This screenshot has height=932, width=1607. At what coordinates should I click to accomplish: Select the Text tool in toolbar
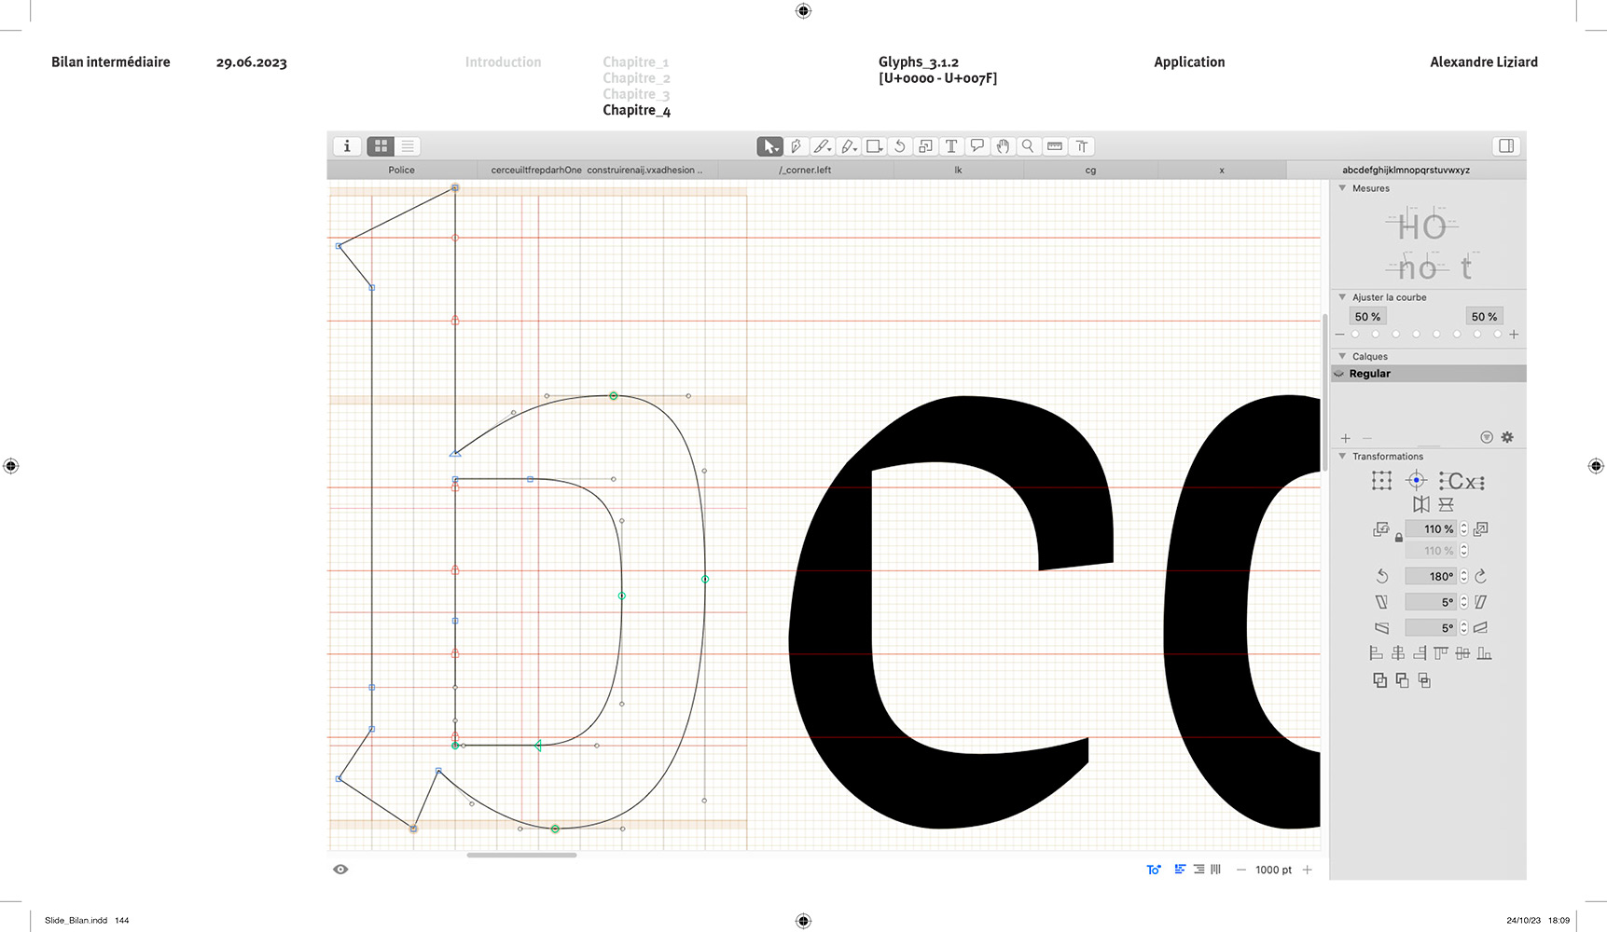coord(951,146)
